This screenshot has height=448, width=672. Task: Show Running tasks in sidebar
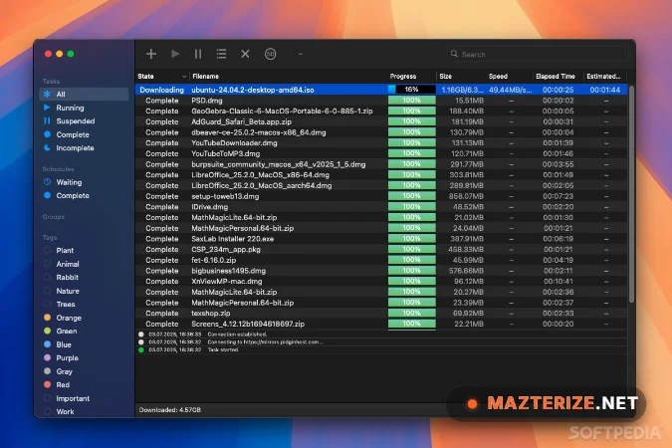pyautogui.click(x=84, y=108)
